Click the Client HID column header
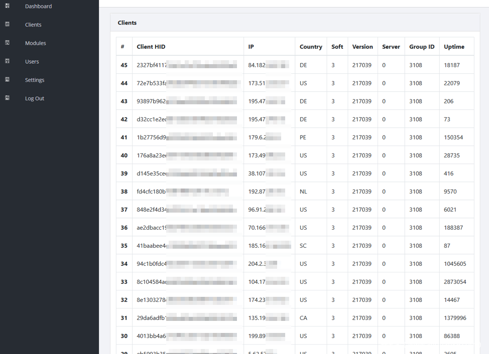 point(151,47)
